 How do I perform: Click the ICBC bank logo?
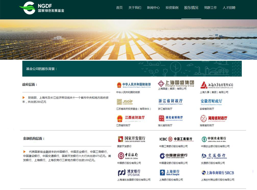(176, 139)
